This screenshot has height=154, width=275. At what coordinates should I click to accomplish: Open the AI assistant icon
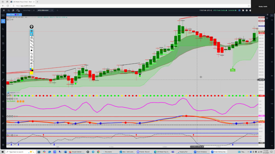(18, 10)
